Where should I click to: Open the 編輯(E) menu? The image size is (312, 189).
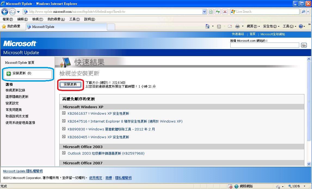[x=23, y=19]
